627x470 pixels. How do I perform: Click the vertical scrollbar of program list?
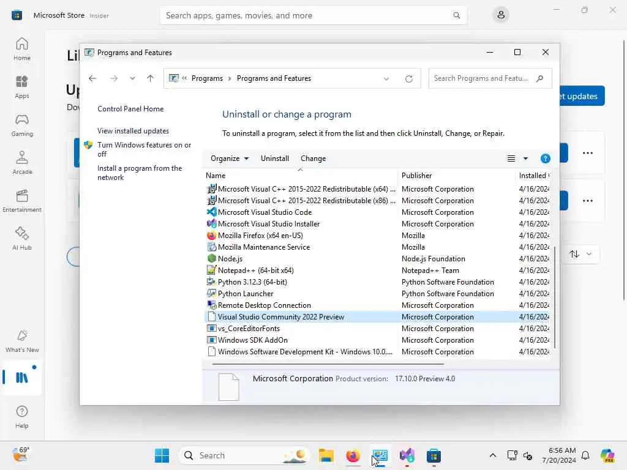(555, 297)
